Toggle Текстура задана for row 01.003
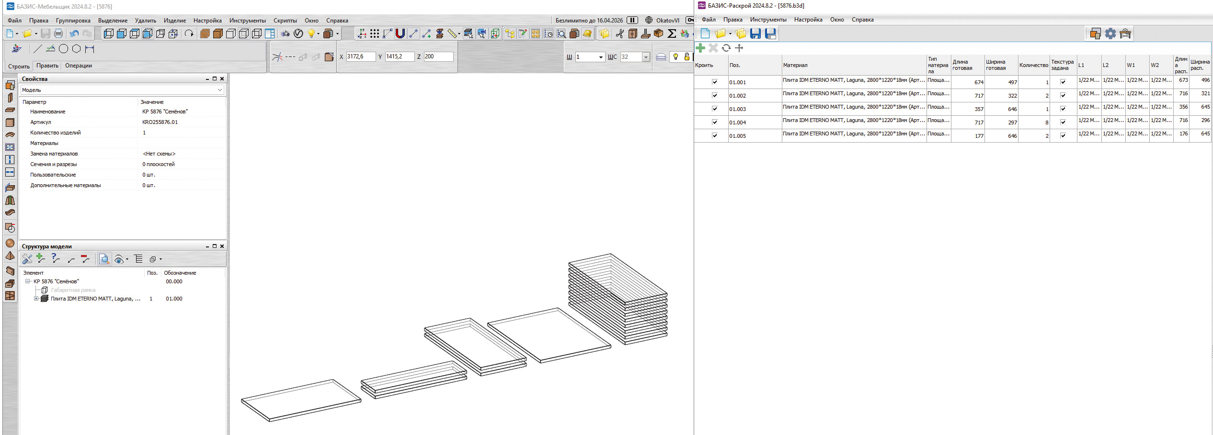The height and width of the screenshot is (435, 1213). coord(1063,109)
